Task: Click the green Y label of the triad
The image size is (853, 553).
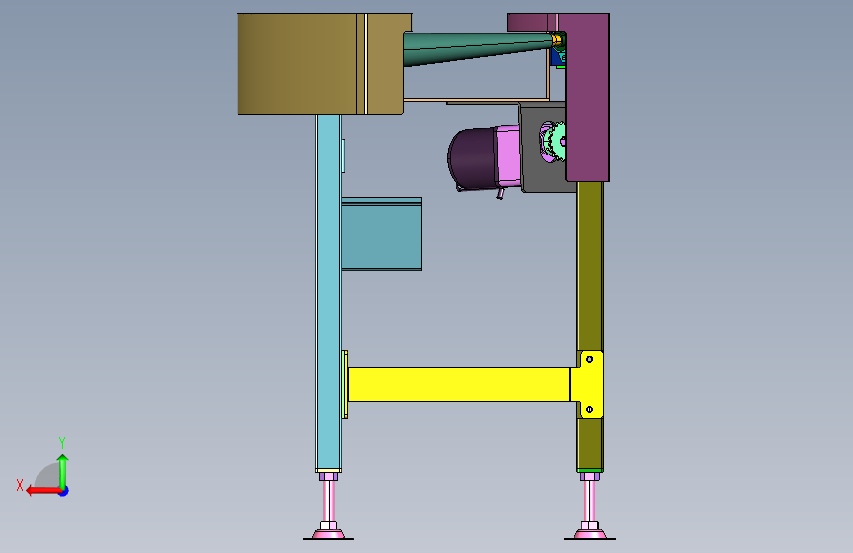Action: coord(62,443)
